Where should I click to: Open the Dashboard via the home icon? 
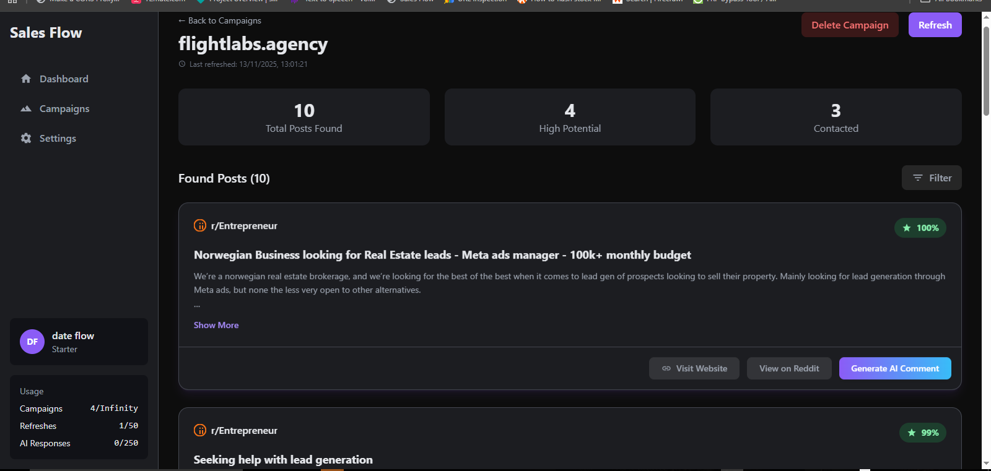pyautogui.click(x=26, y=79)
